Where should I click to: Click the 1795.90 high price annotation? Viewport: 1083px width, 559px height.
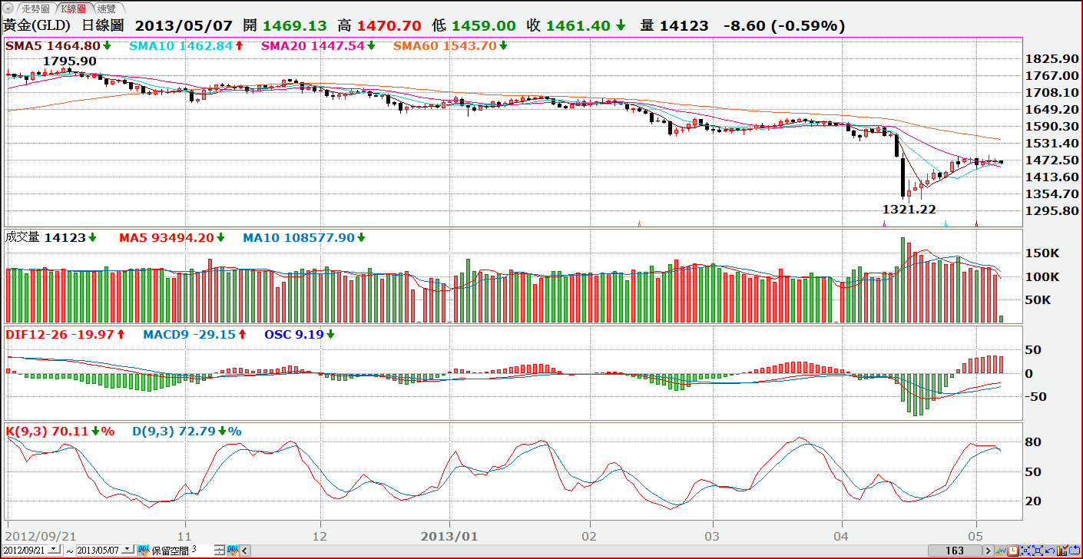[70, 61]
